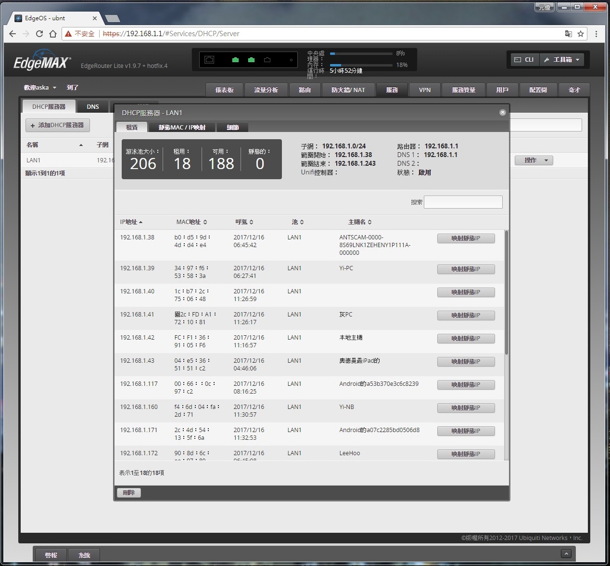The image size is (610, 566).
Task: Open the Dashboard main tab
Action: pos(224,90)
